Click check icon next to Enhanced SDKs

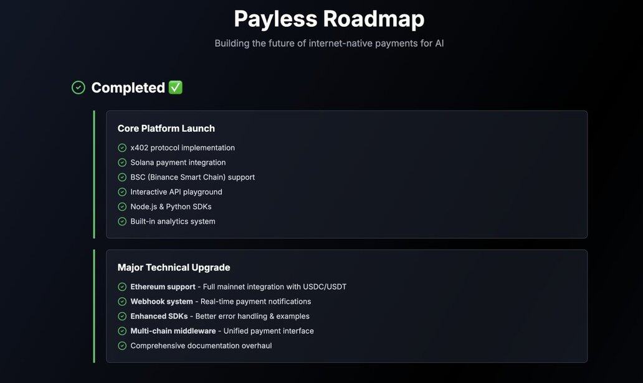pos(122,316)
